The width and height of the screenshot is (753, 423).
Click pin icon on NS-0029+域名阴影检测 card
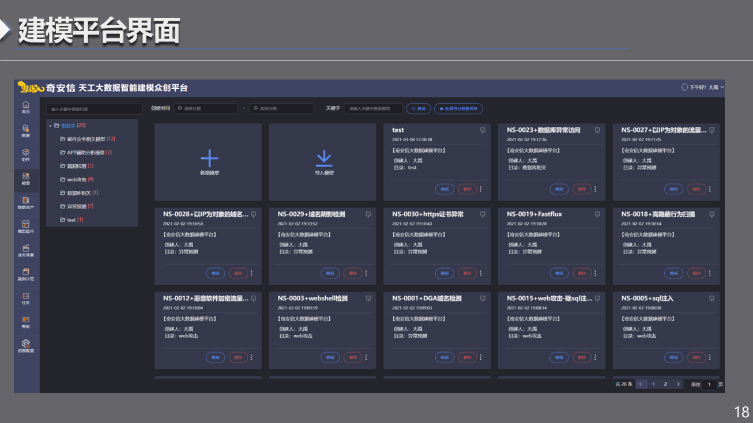tap(368, 214)
